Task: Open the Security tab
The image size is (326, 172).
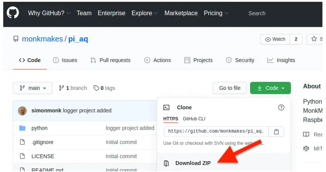Action: point(240,60)
